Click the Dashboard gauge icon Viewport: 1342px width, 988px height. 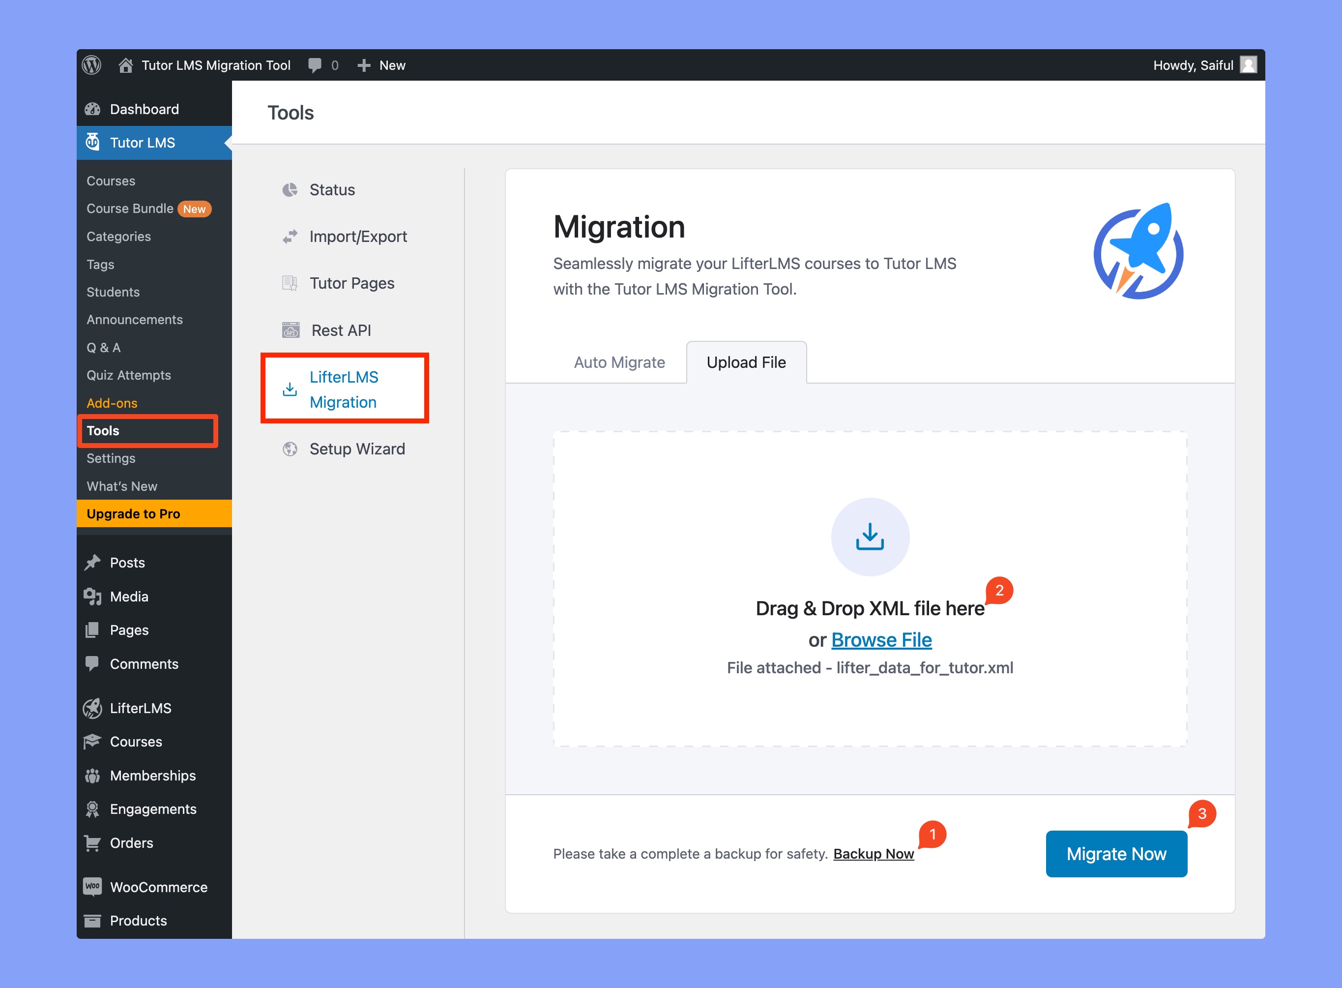point(92,109)
